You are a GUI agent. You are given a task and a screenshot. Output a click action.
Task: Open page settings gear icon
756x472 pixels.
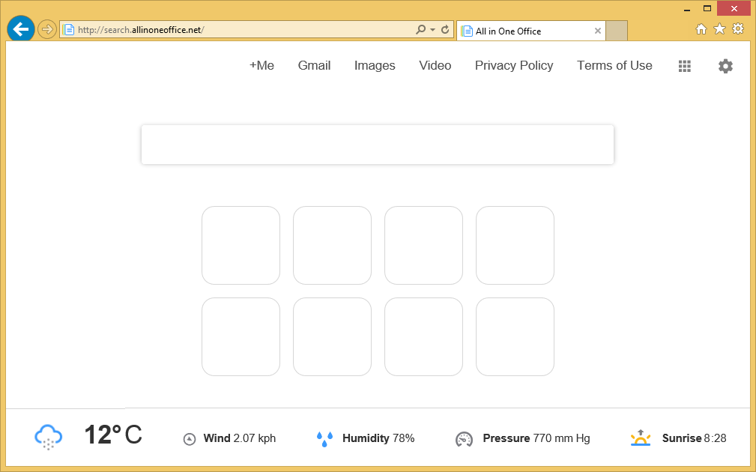(725, 66)
